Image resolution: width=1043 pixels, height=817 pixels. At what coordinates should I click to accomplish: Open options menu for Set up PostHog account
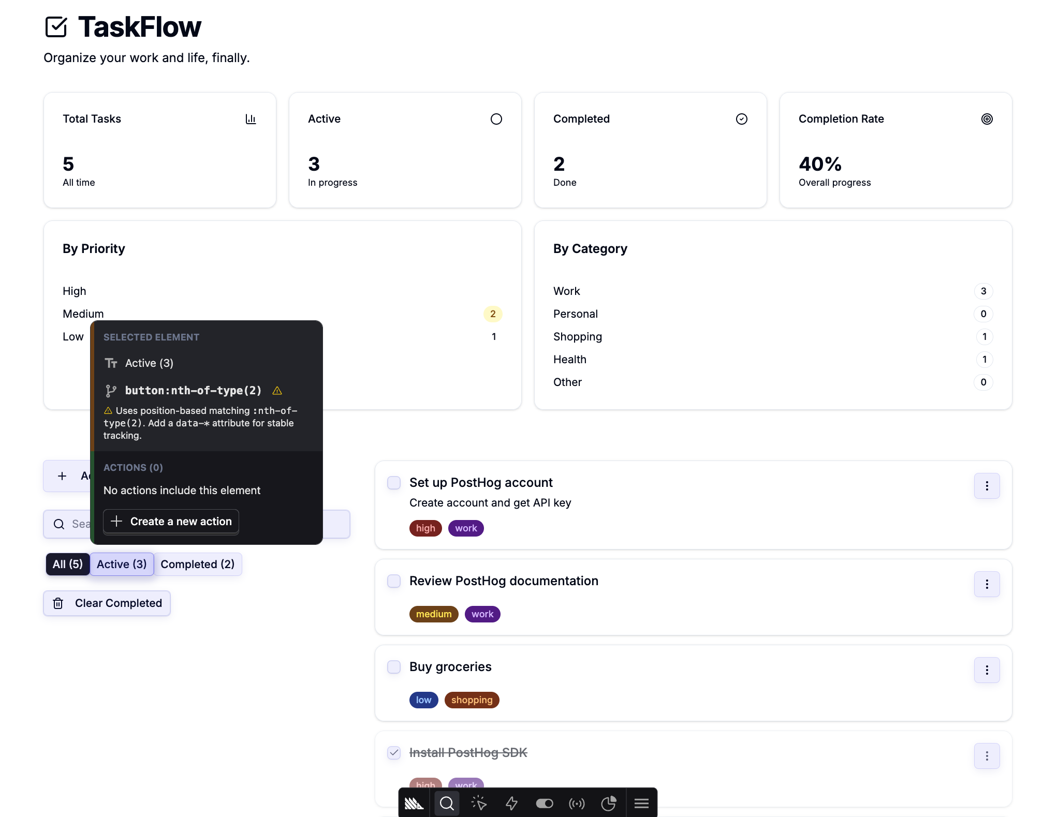(x=987, y=486)
